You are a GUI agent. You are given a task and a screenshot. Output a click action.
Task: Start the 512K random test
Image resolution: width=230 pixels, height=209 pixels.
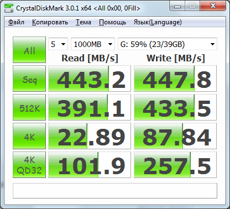[29, 107]
